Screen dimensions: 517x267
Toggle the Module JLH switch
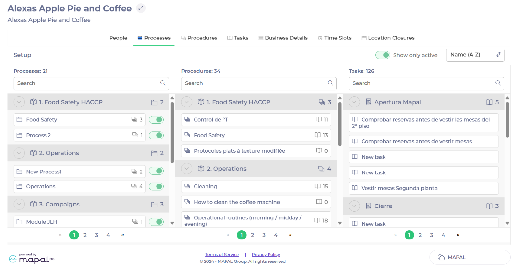156,222
